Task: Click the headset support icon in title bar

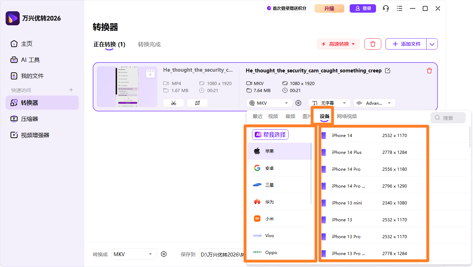Action: coord(385,8)
